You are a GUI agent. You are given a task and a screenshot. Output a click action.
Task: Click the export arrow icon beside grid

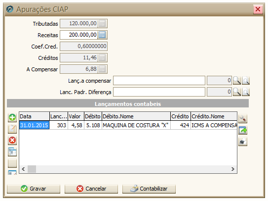[243, 130]
